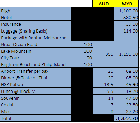
Task: Select the 68.00 for Dinner row
Action: [x=127, y=78]
